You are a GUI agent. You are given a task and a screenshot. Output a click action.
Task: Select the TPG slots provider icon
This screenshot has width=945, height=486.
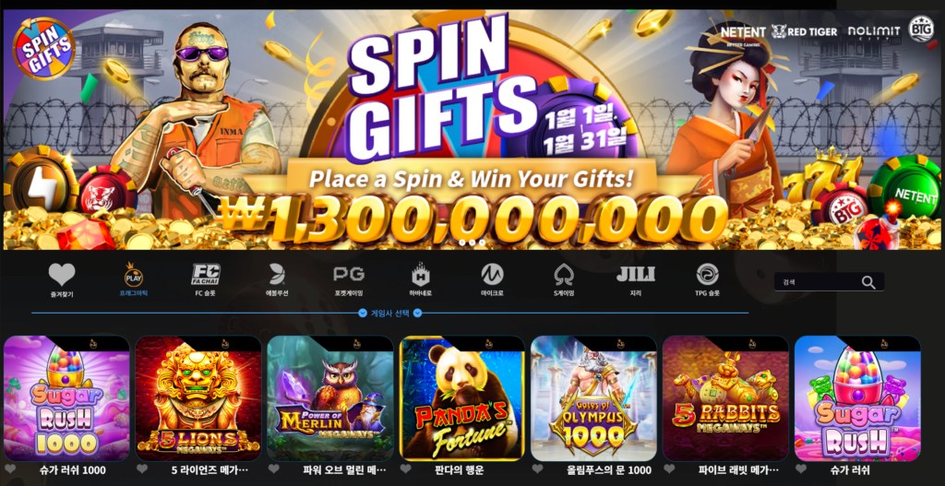click(707, 280)
